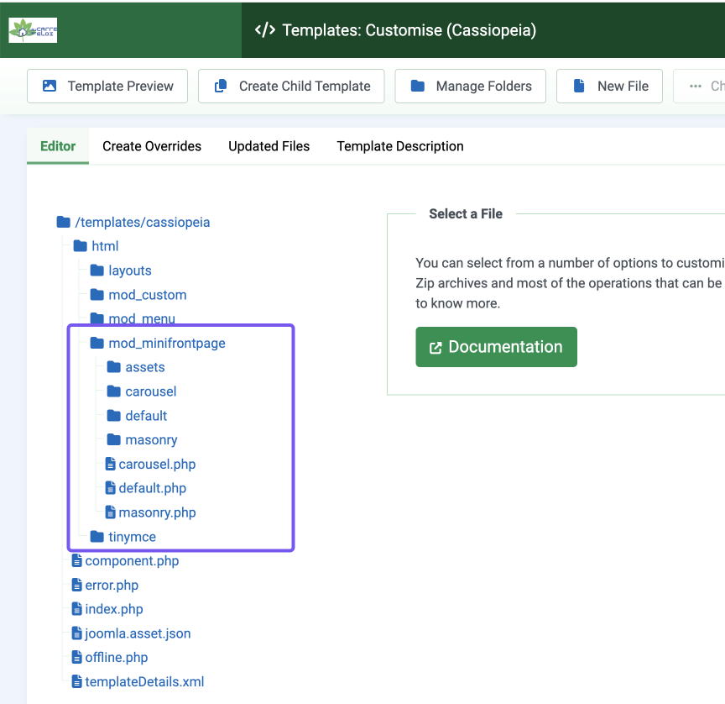Click the mod_minifrontpage folder icon
Screen dimensions: 725x704
97,343
